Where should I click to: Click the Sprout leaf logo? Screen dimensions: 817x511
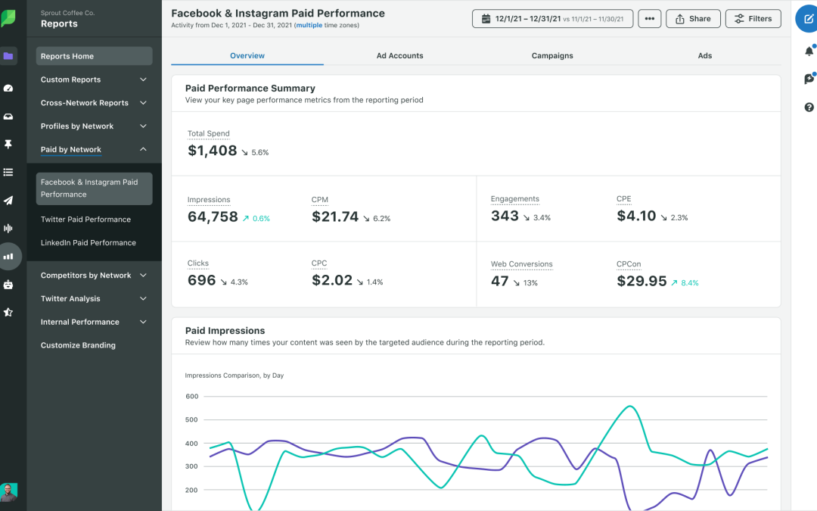pos(8,19)
